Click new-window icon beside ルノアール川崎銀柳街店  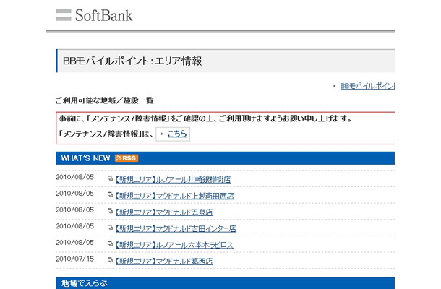[110, 178]
